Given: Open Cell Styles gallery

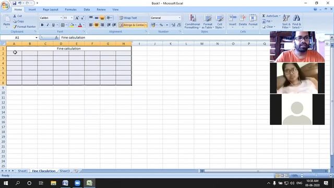Looking at the screenshot, I should (x=219, y=21).
